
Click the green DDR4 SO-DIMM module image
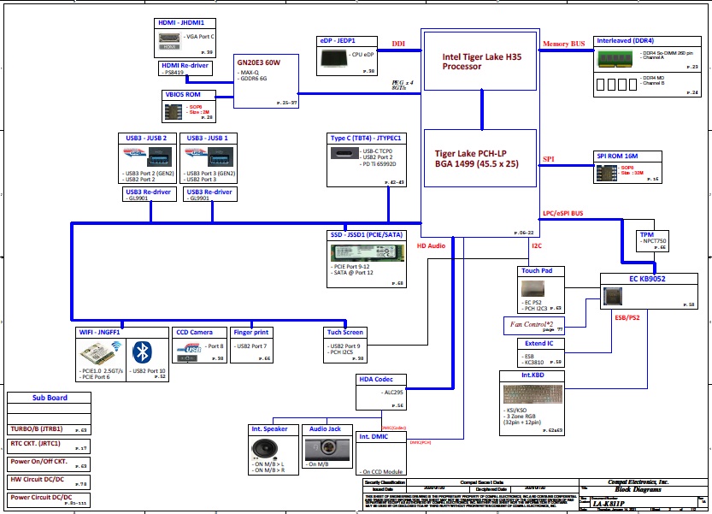pos(615,59)
